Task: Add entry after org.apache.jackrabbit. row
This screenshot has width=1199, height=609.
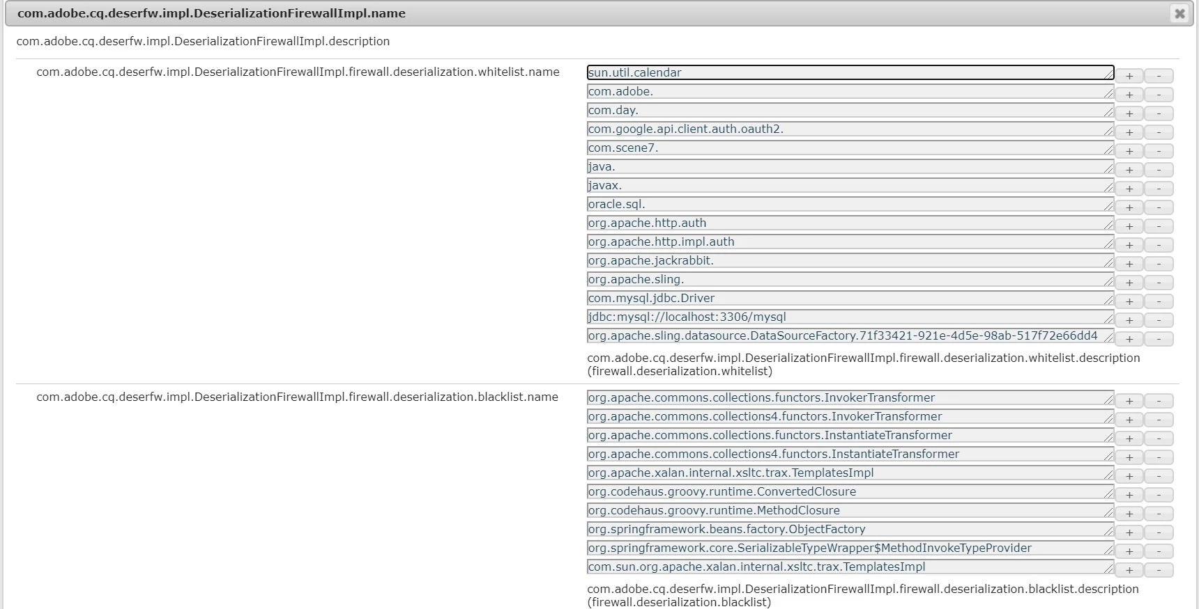Action: (1129, 264)
